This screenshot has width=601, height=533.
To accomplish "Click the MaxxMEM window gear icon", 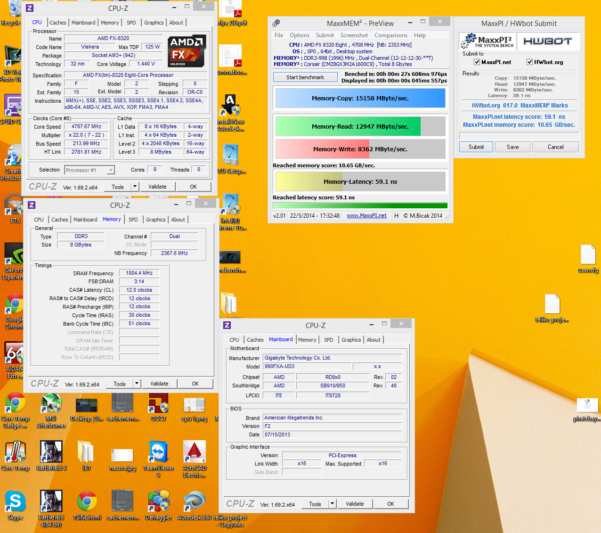I will 276,23.
